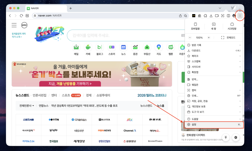Switch to the NAVER browser tab
The image size is (252, 151).
point(46,8)
